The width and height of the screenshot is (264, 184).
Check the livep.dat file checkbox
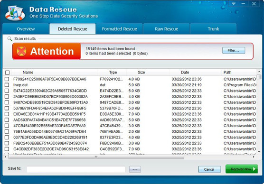coord(7,85)
